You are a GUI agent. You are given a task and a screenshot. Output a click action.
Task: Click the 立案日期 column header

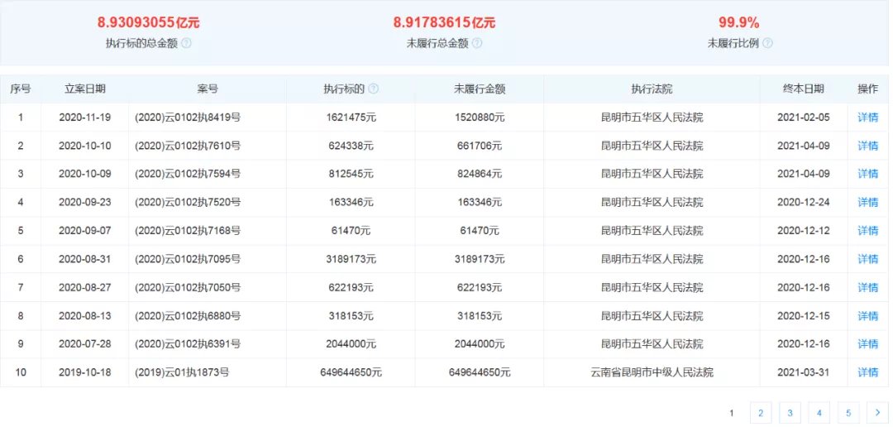[x=85, y=89]
